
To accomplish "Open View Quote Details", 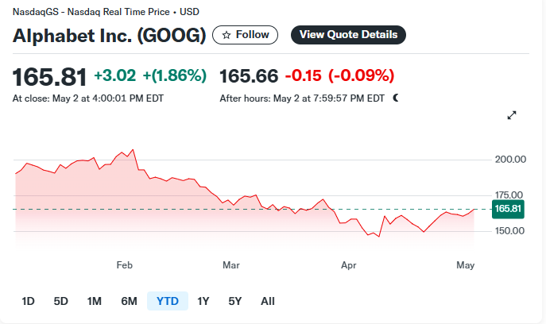I will tap(348, 35).
